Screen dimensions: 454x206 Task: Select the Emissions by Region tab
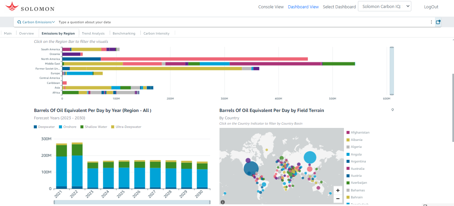coord(58,33)
